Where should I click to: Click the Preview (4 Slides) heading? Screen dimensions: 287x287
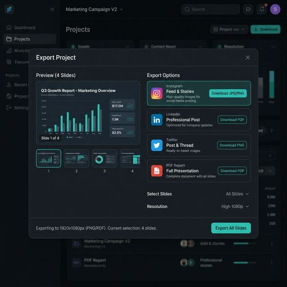pyautogui.click(x=56, y=75)
